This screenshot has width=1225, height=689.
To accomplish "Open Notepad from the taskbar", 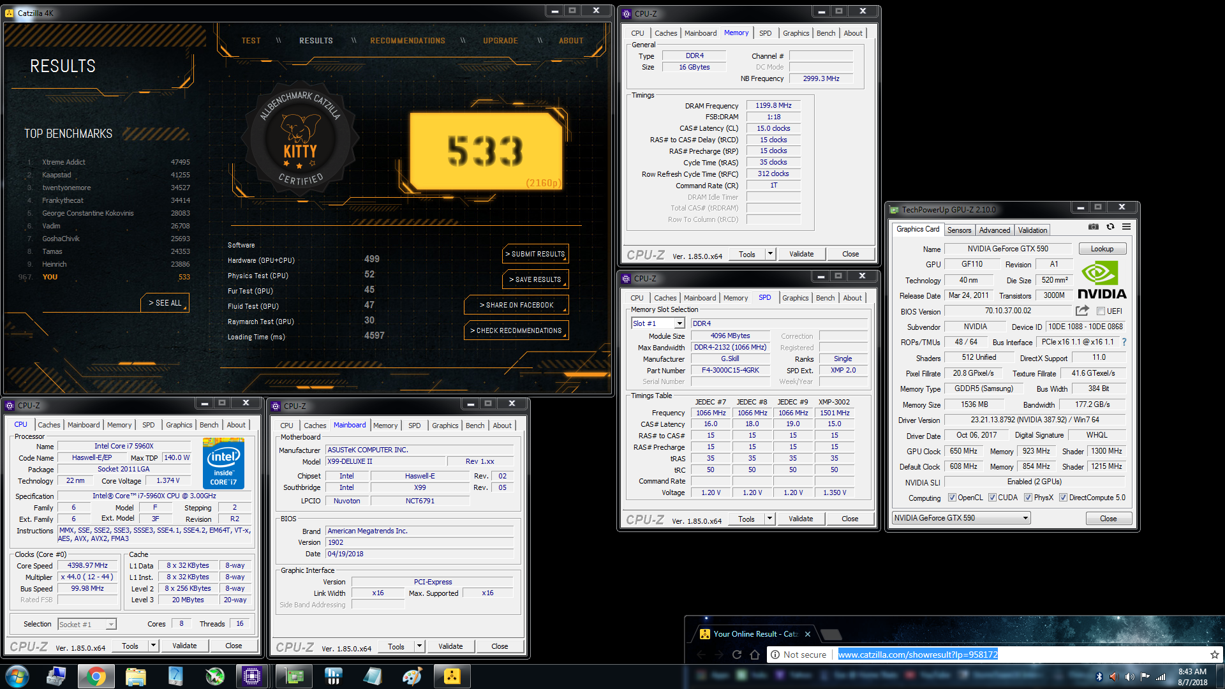I will (x=373, y=676).
